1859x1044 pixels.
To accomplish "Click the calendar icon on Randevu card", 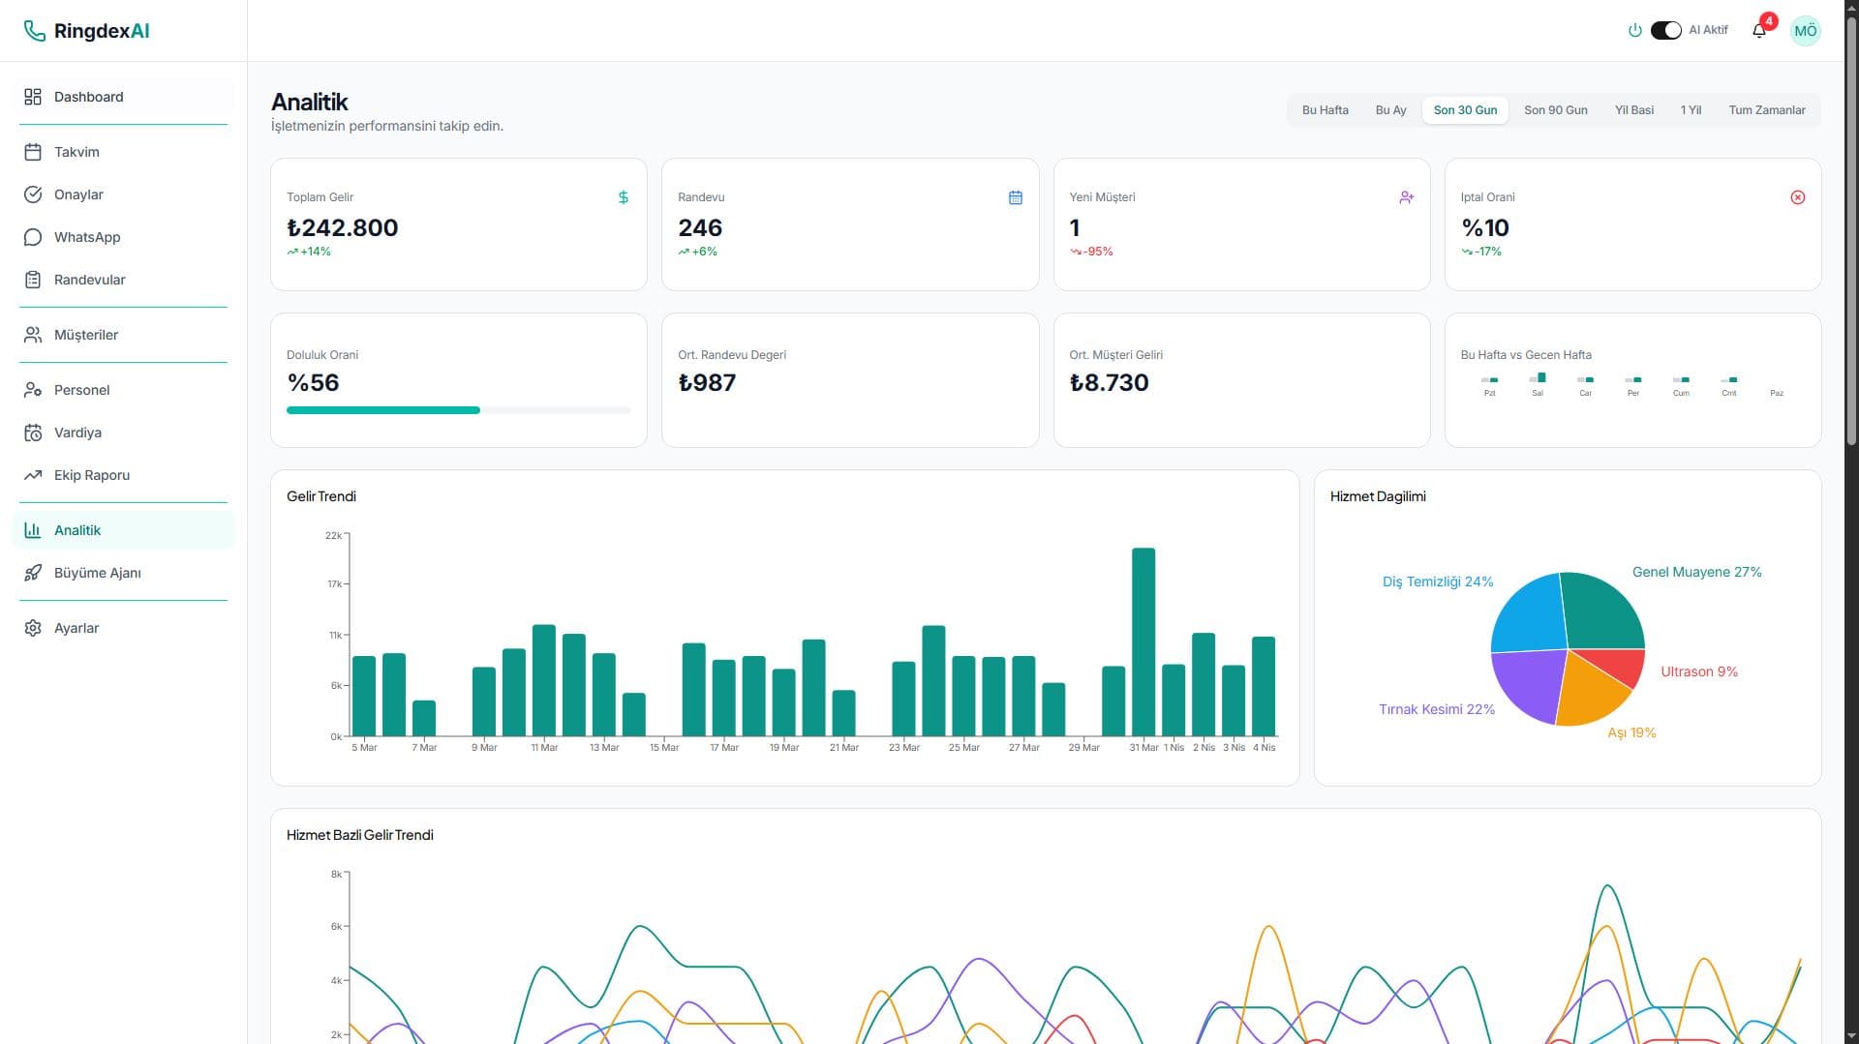I will 1016,197.
